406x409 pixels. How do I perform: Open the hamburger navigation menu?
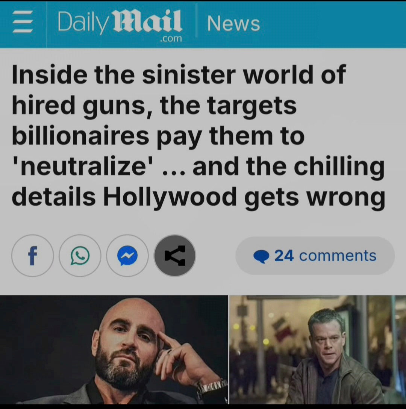click(x=23, y=22)
